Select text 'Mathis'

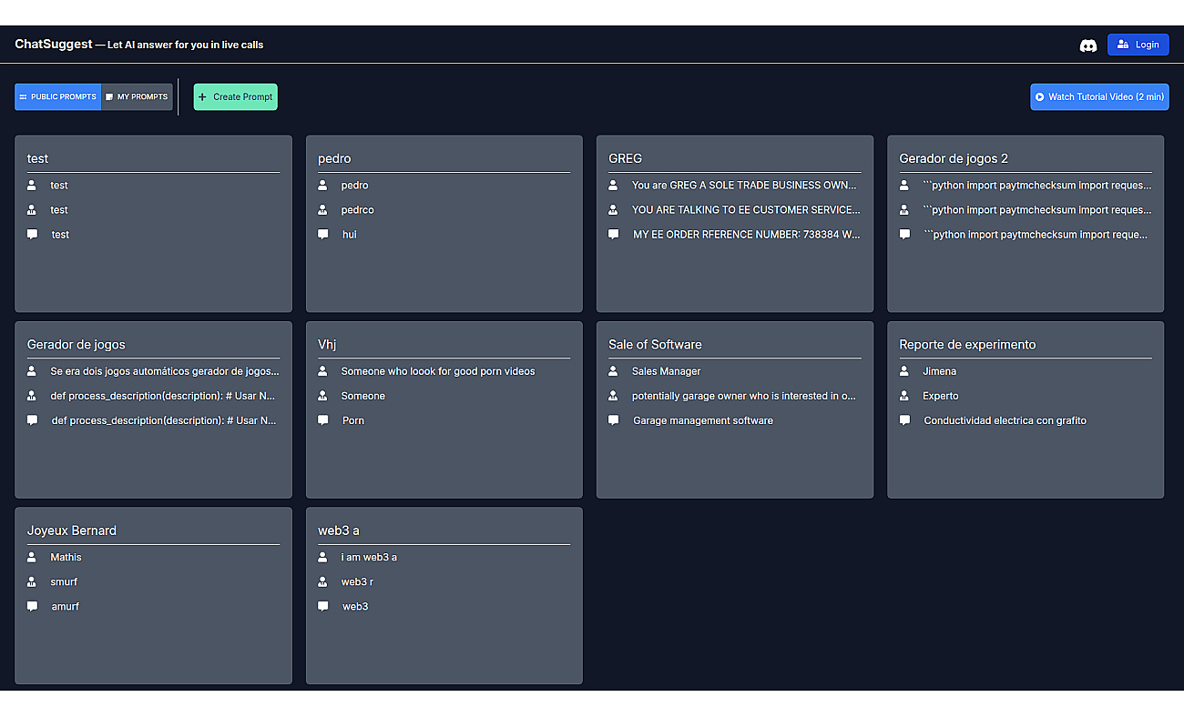click(66, 557)
